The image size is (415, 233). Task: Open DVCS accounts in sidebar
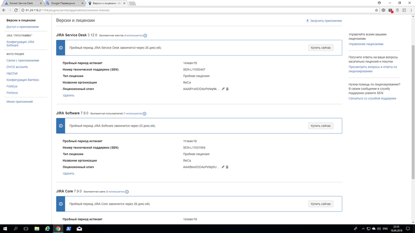(x=17, y=67)
